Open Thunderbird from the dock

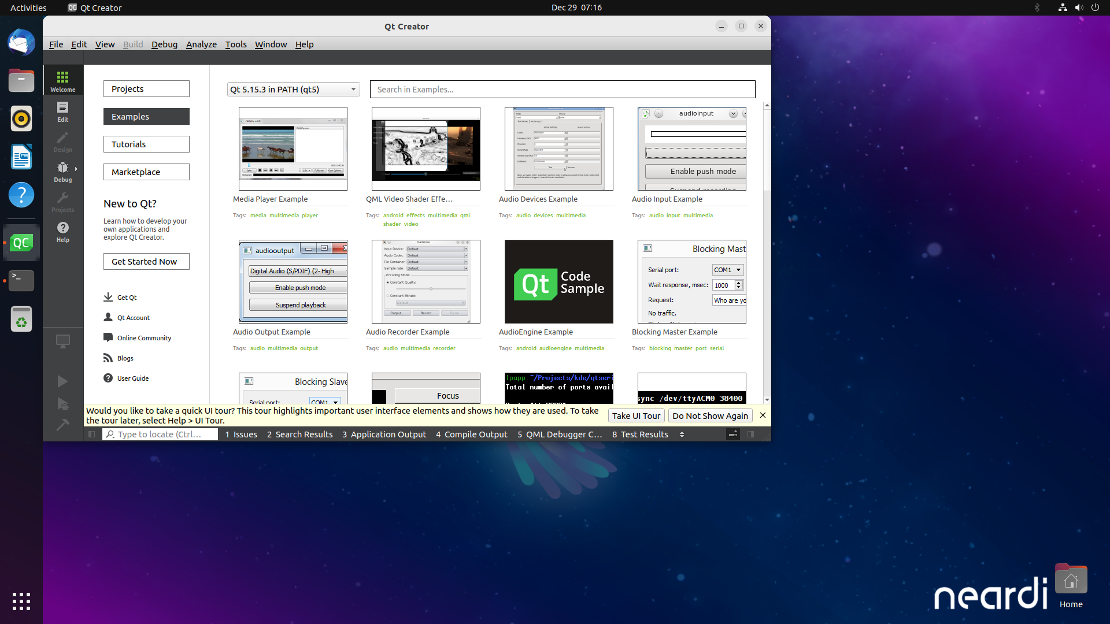tap(21, 42)
